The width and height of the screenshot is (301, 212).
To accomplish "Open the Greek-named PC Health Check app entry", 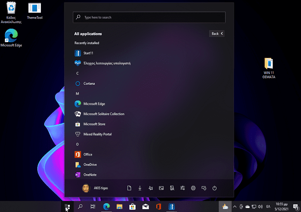I will 102,63.
